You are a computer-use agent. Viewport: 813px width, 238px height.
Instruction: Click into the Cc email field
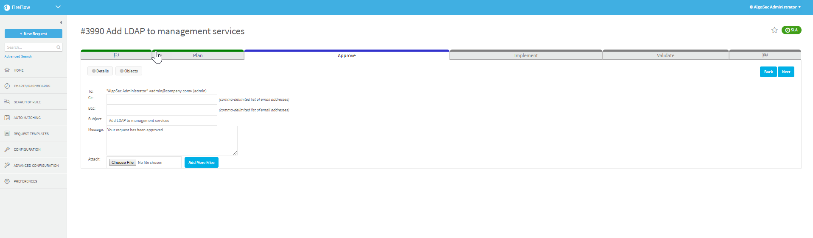click(x=162, y=100)
